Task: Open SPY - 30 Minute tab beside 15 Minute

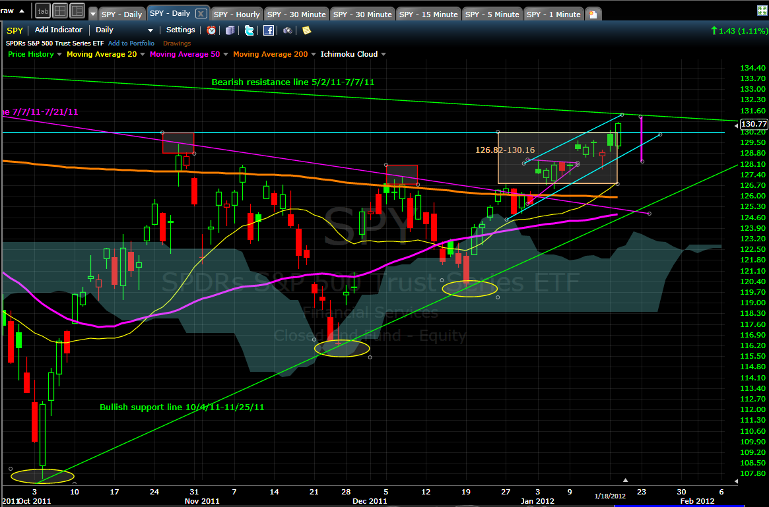Action: (362, 15)
